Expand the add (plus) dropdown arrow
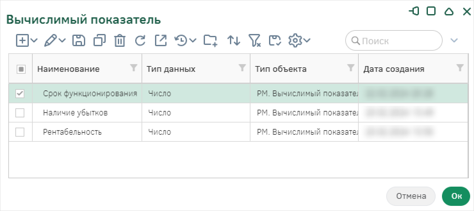Screen dimensions: 474x211 click(x=34, y=40)
